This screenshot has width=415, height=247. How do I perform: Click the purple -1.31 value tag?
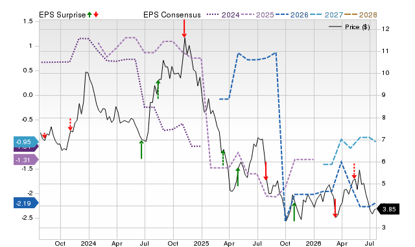(x=26, y=160)
